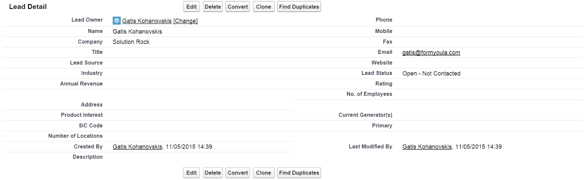The image size is (585, 180).
Task: Click the Name field value Gatis Kohanovskis
Action: [x=137, y=31]
